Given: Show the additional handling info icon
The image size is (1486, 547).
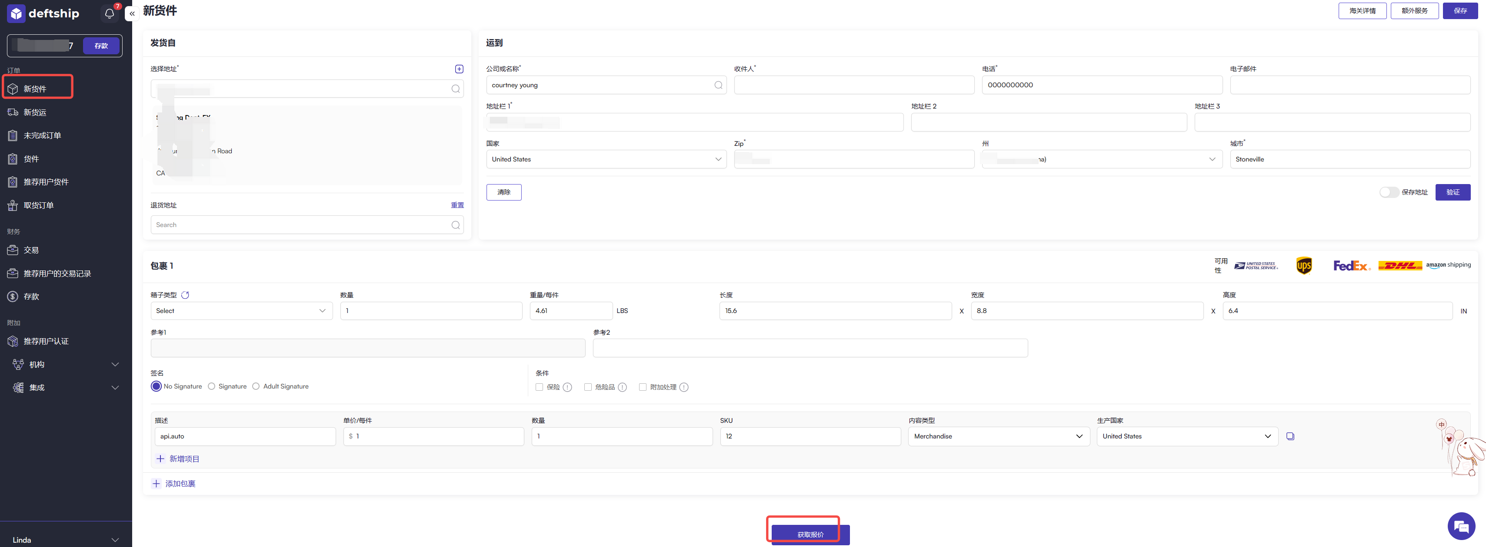Looking at the screenshot, I should 683,387.
